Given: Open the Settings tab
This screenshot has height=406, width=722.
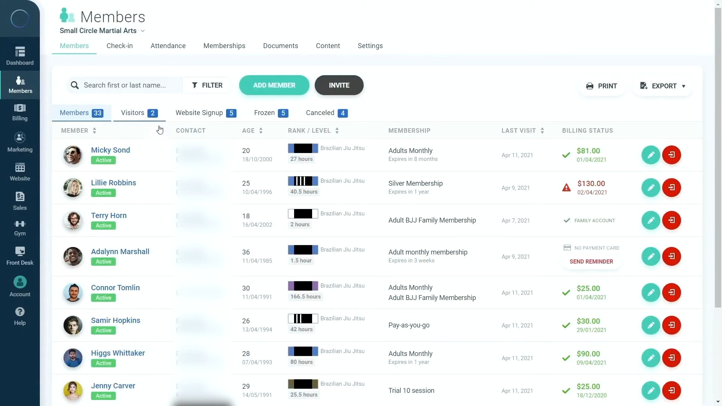Looking at the screenshot, I should tap(370, 46).
